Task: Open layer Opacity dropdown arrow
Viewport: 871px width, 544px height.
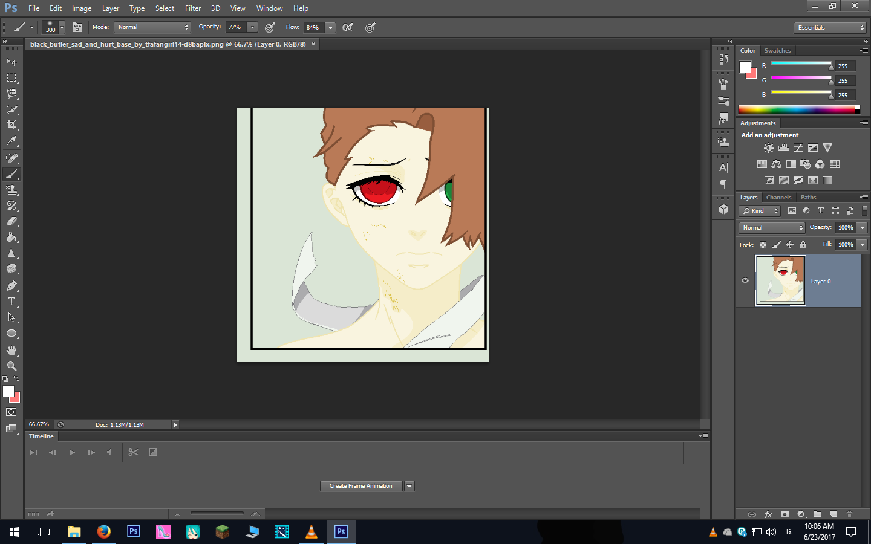Action: click(863, 228)
